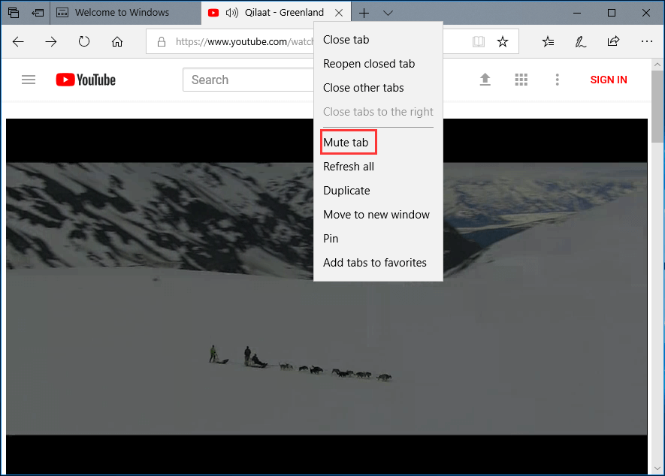The height and width of the screenshot is (476, 665).
Task: Click the SIGN IN link
Action: click(x=608, y=80)
